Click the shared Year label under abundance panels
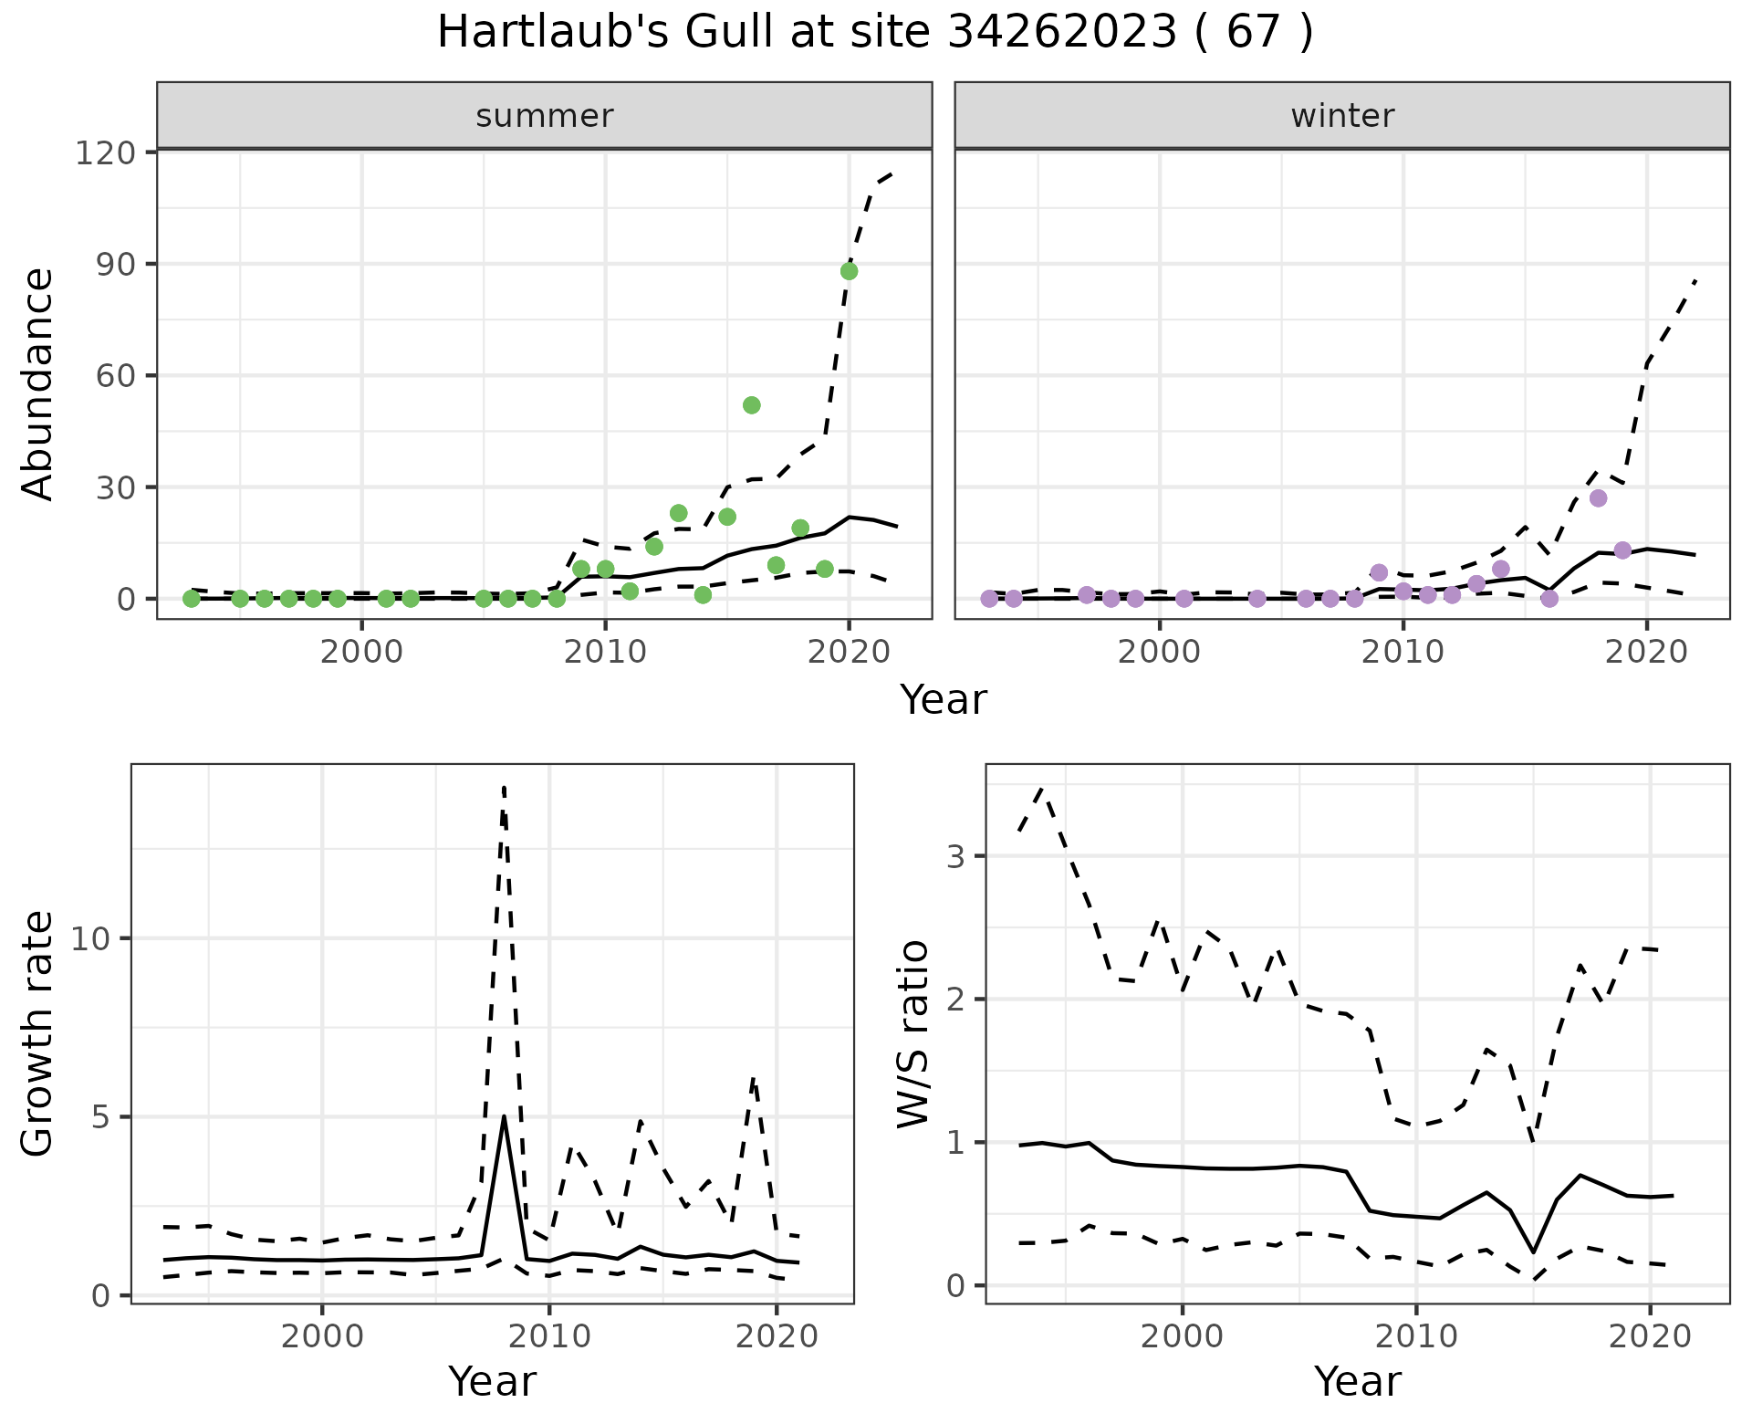This screenshot has height=1424, width=1752. coord(943,700)
